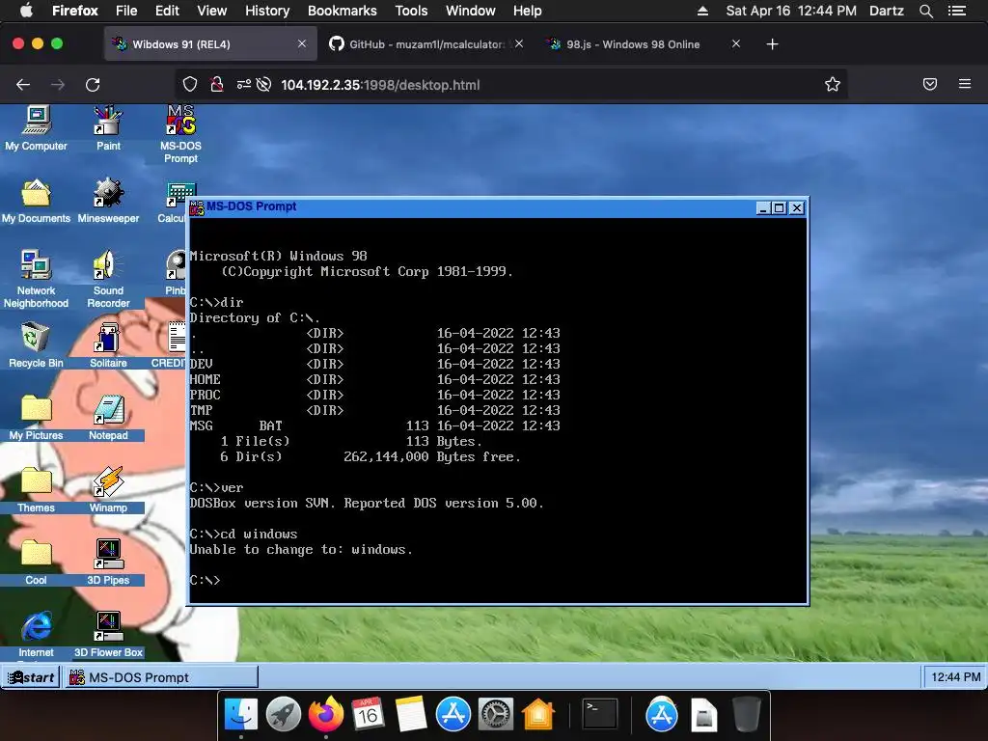Open the Edit menu in menu bar

[167, 11]
